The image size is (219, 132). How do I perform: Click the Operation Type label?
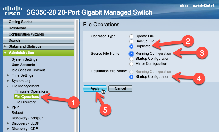click(x=103, y=36)
